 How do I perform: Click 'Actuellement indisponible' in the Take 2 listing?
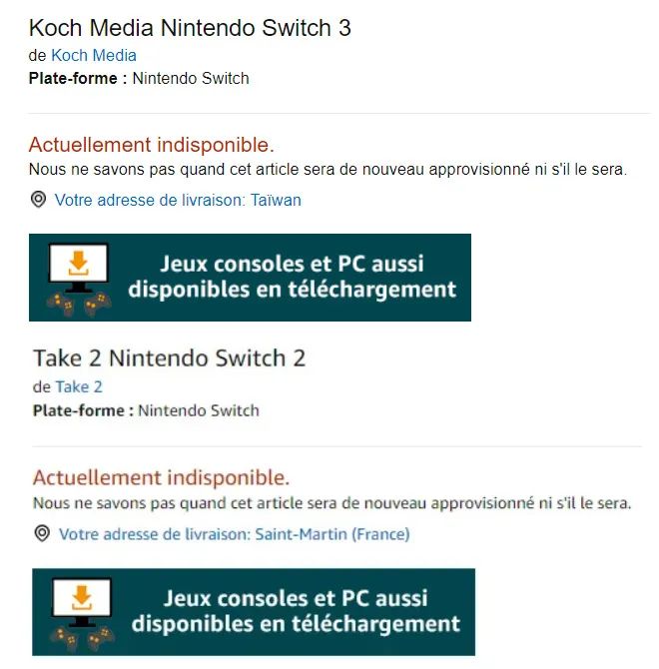(161, 477)
